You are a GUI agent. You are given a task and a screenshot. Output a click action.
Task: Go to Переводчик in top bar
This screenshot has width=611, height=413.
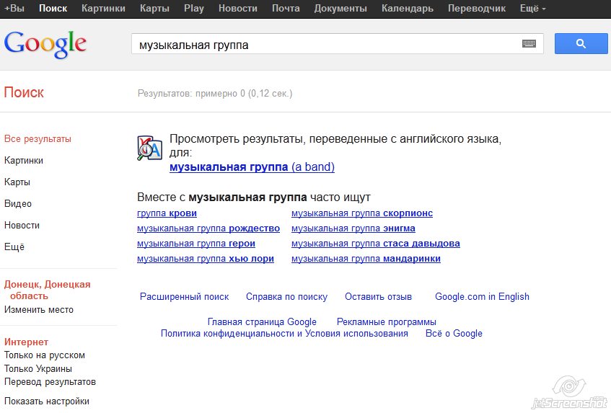(x=475, y=9)
